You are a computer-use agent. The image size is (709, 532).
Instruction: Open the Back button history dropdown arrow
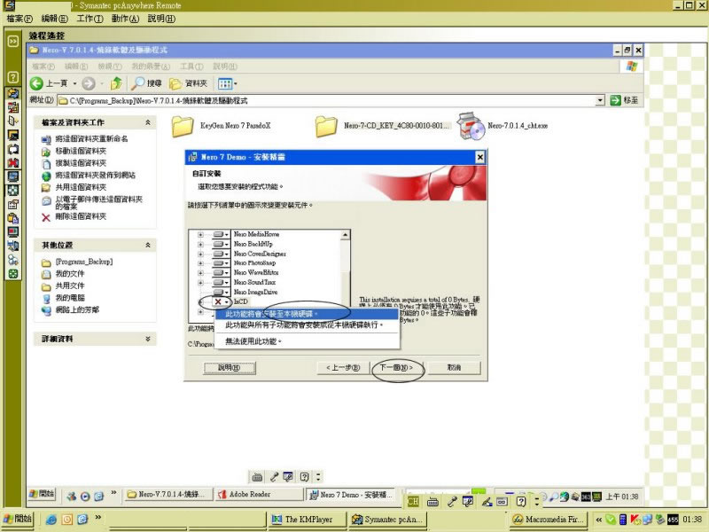pyautogui.click(x=74, y=83)
